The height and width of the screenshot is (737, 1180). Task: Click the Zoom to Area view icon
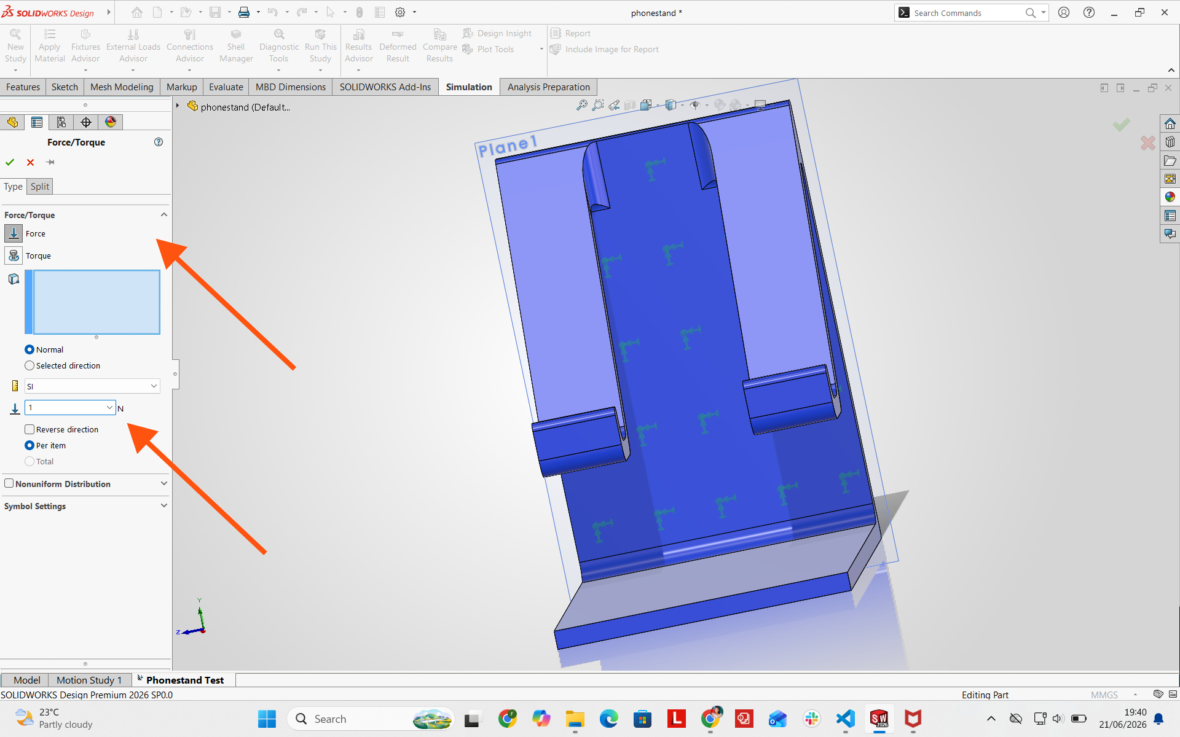597,105
